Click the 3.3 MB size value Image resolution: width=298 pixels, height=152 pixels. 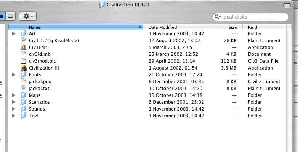229,68
